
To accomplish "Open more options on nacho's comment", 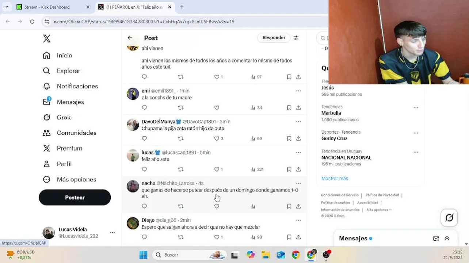I will coord(298,183).
